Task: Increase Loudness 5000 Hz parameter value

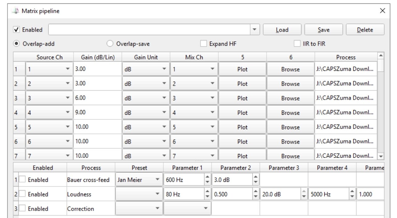Action: pyautogui.click(x=352, y=192)
